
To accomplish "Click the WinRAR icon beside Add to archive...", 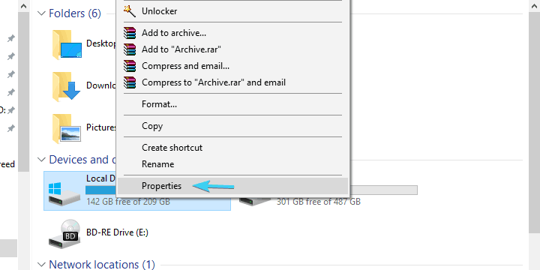I will tap(130, 33).
